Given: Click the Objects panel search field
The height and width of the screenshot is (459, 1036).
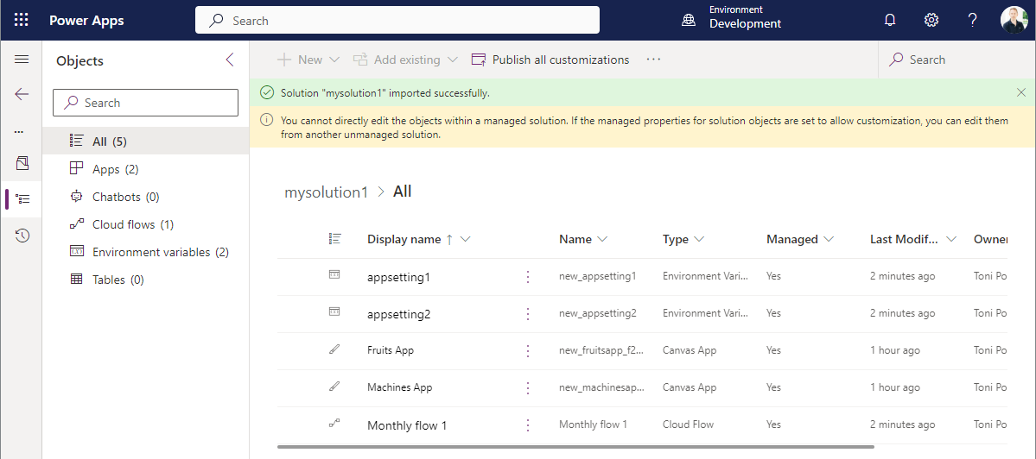Looking at the screenshot, I should (x=146, y=103).
